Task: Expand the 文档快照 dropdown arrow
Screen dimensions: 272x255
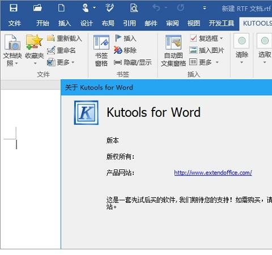Action: tap(16, 63)
